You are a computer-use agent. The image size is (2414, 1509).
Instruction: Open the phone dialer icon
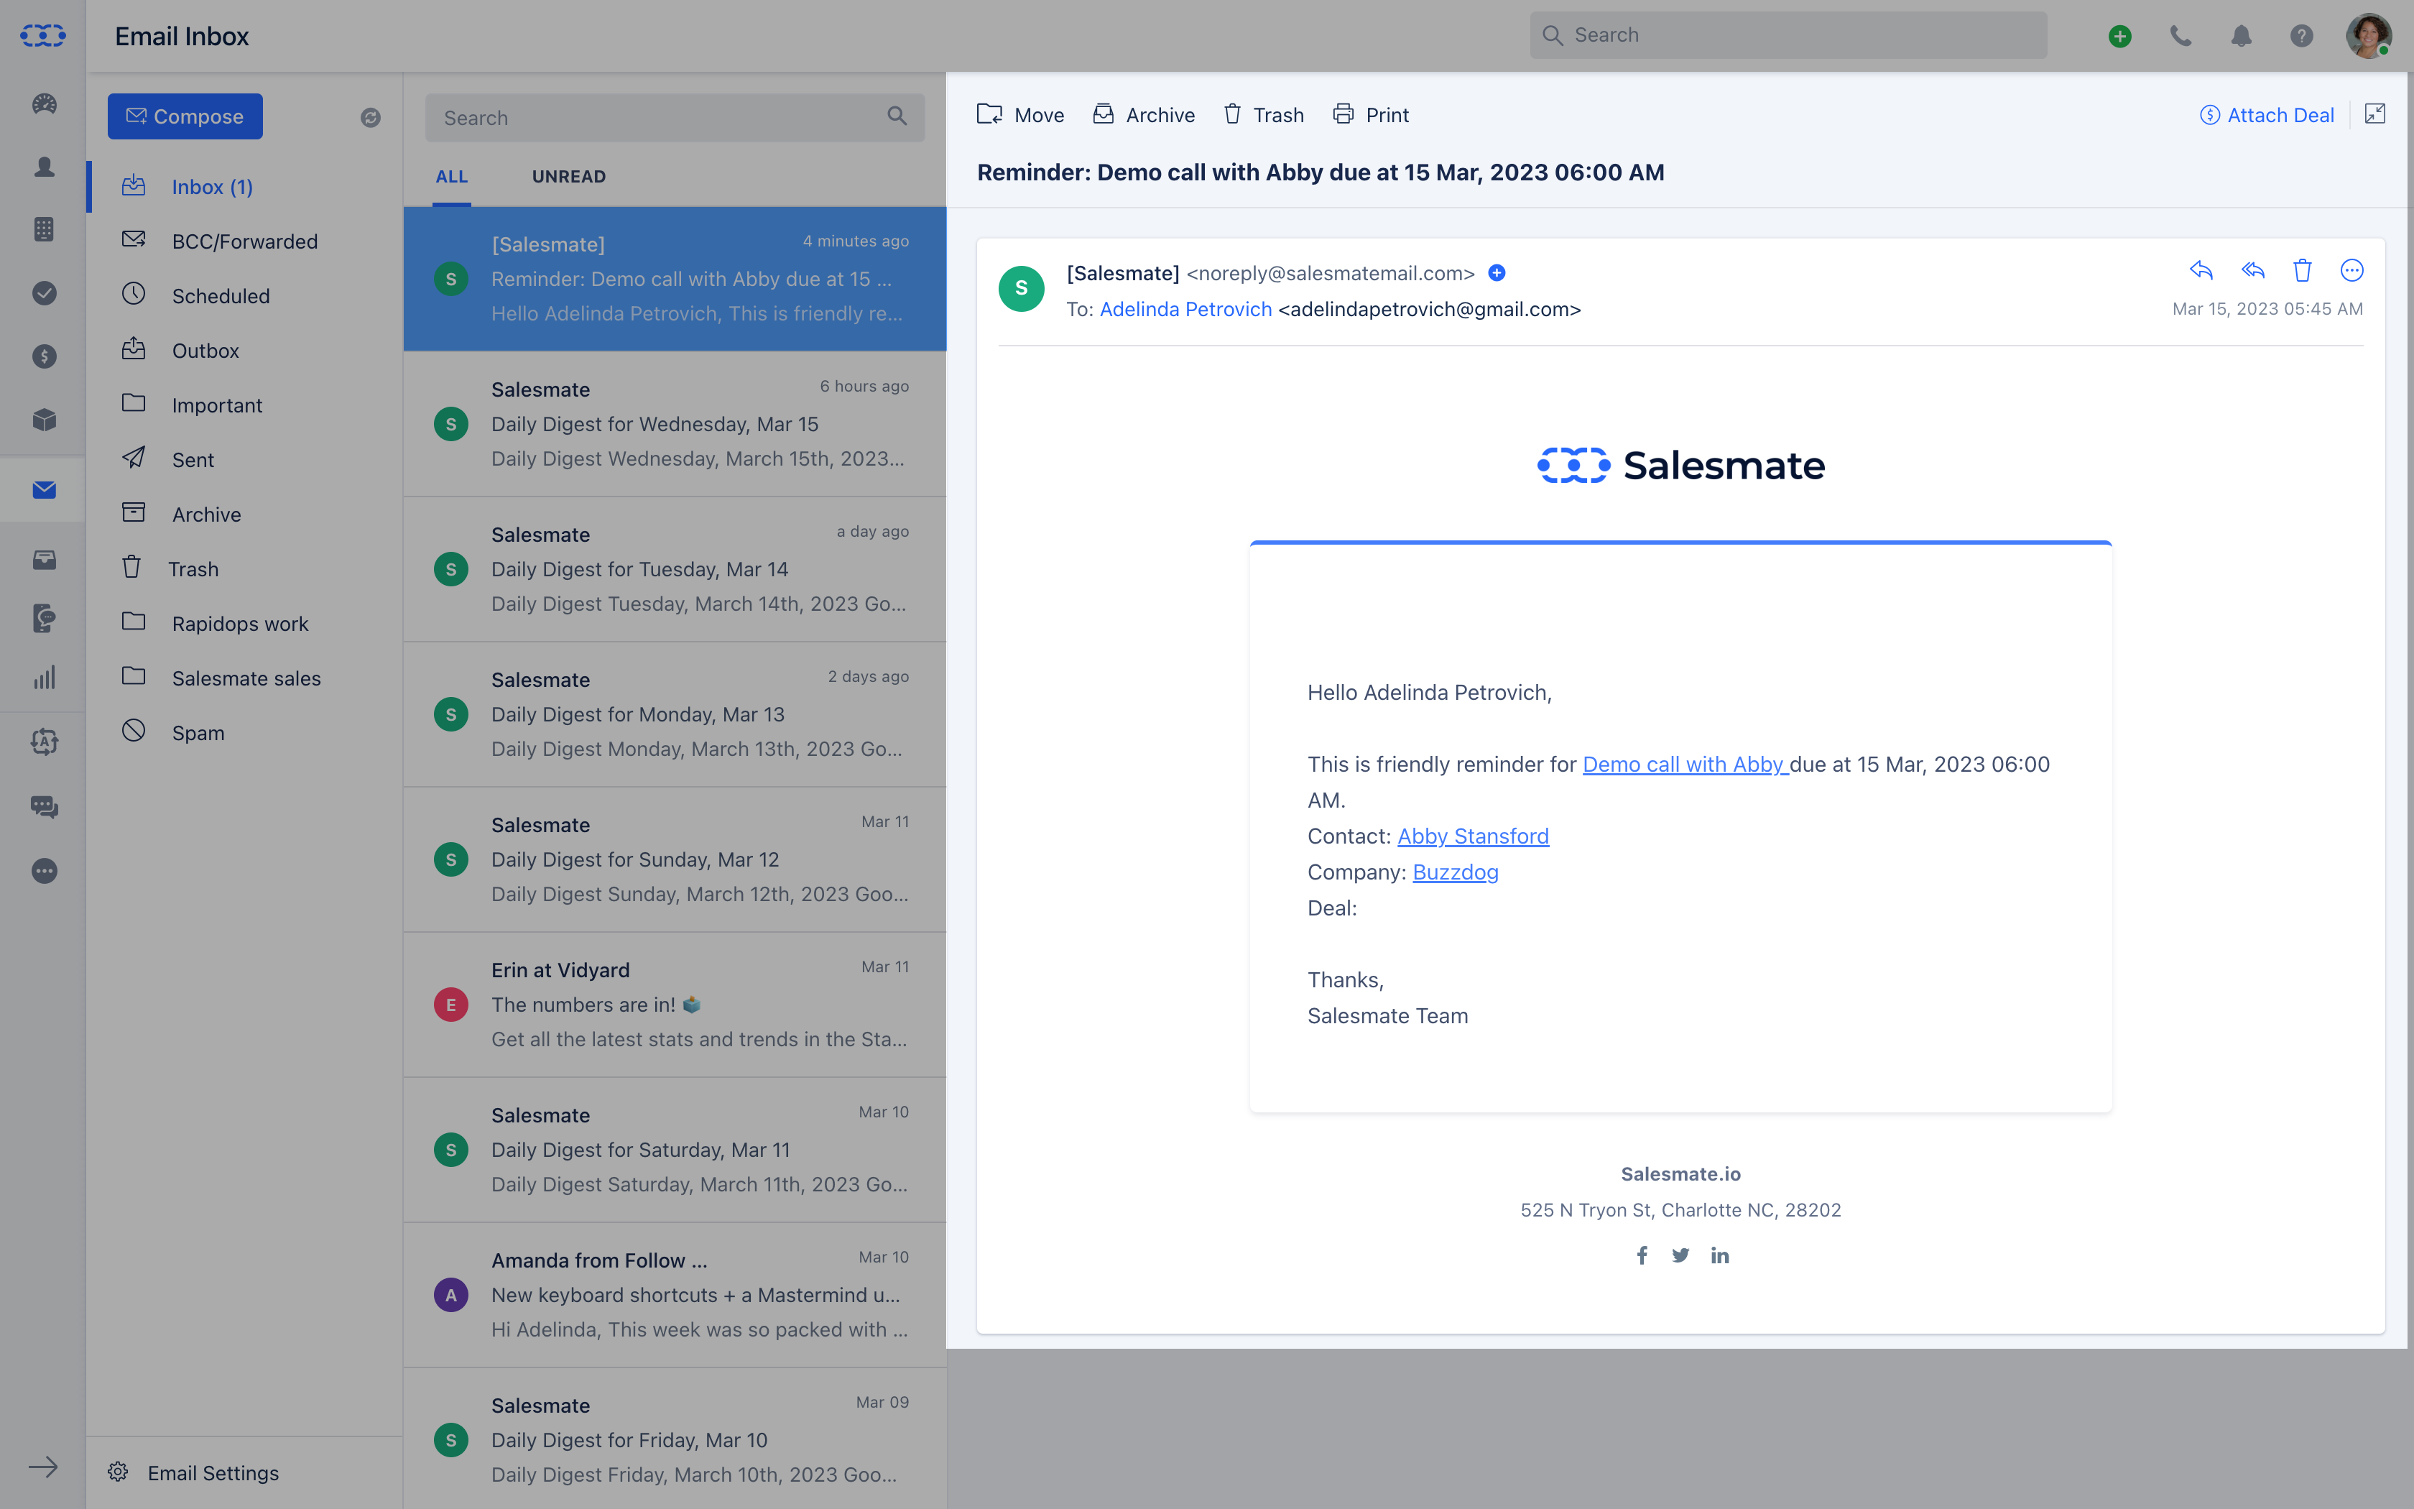point(2181,36)
